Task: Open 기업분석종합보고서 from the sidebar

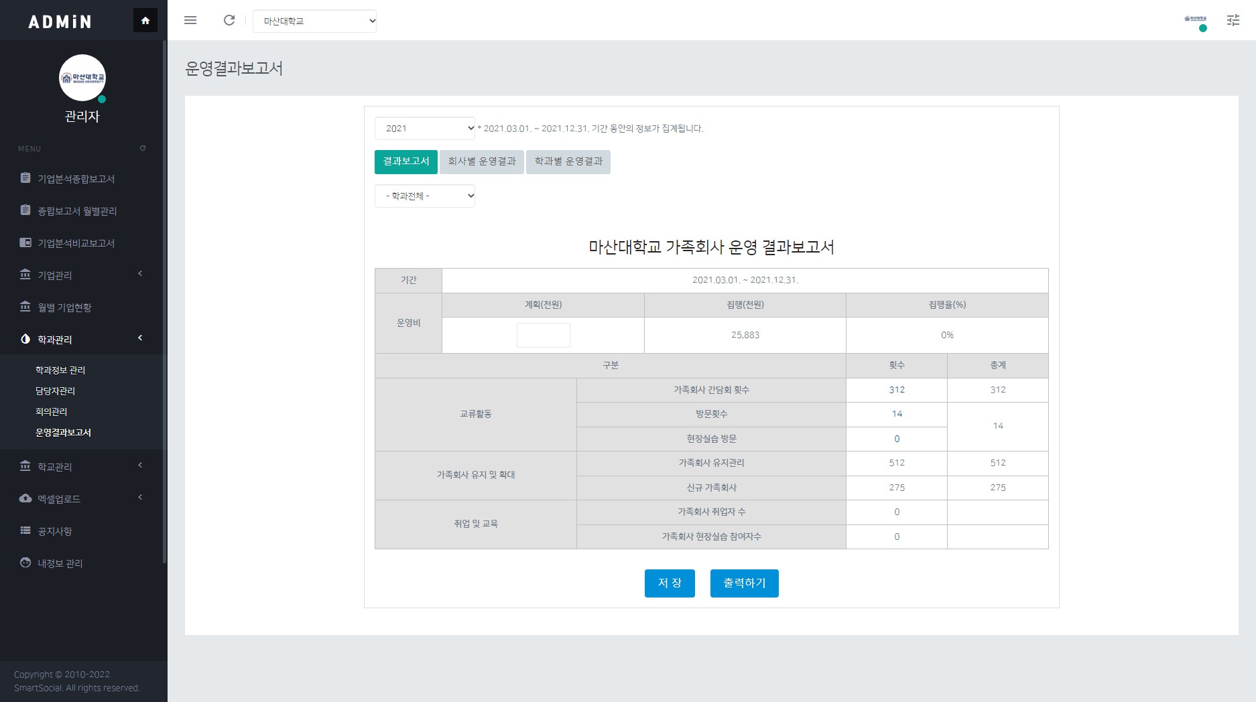Action: point(76,179)
